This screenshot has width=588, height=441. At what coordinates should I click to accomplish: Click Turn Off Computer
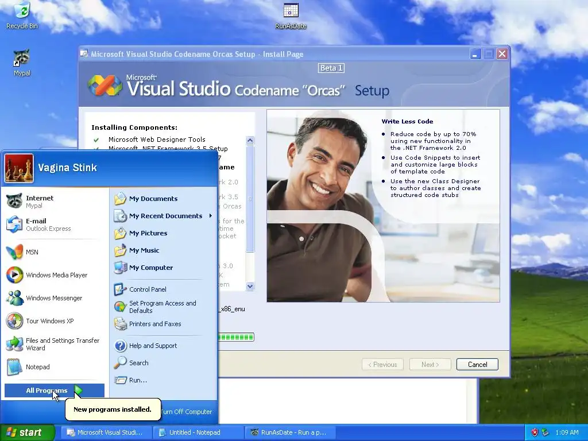point(187,412)
